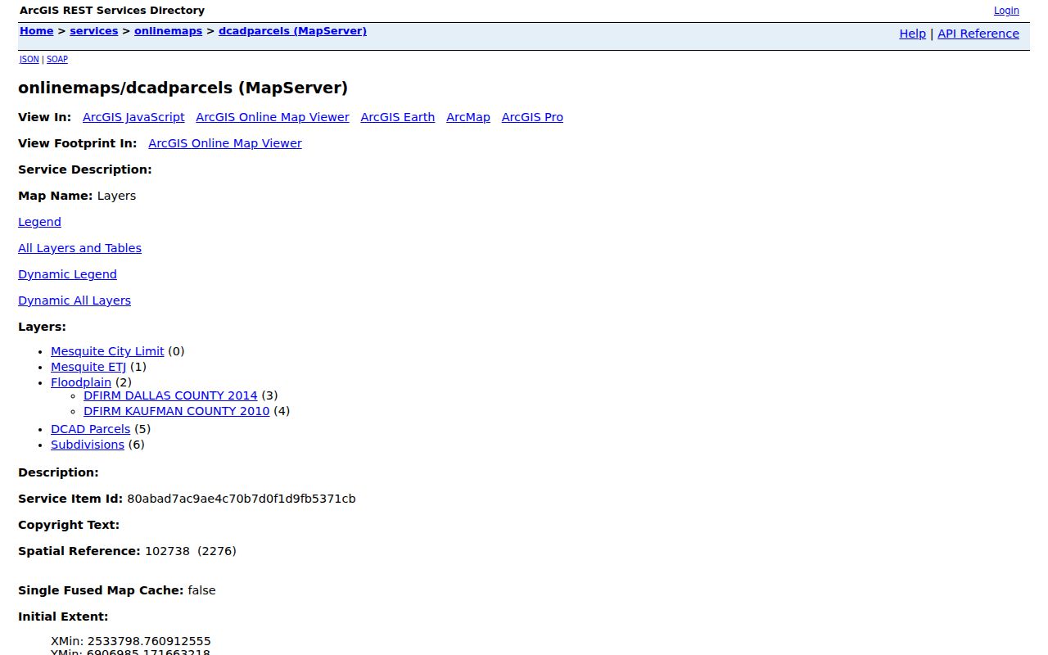Open the Subdivisions layer

point(88,445)
